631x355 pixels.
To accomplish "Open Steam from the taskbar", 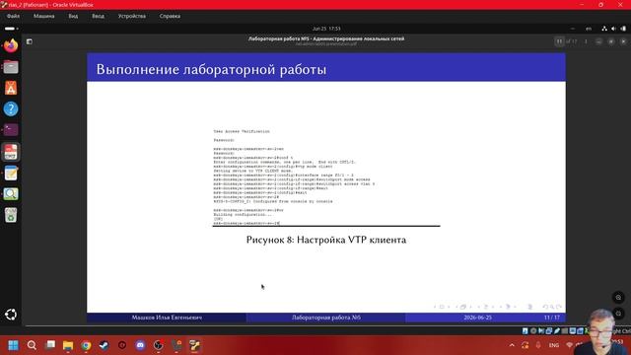I will [x=104, y=345].
